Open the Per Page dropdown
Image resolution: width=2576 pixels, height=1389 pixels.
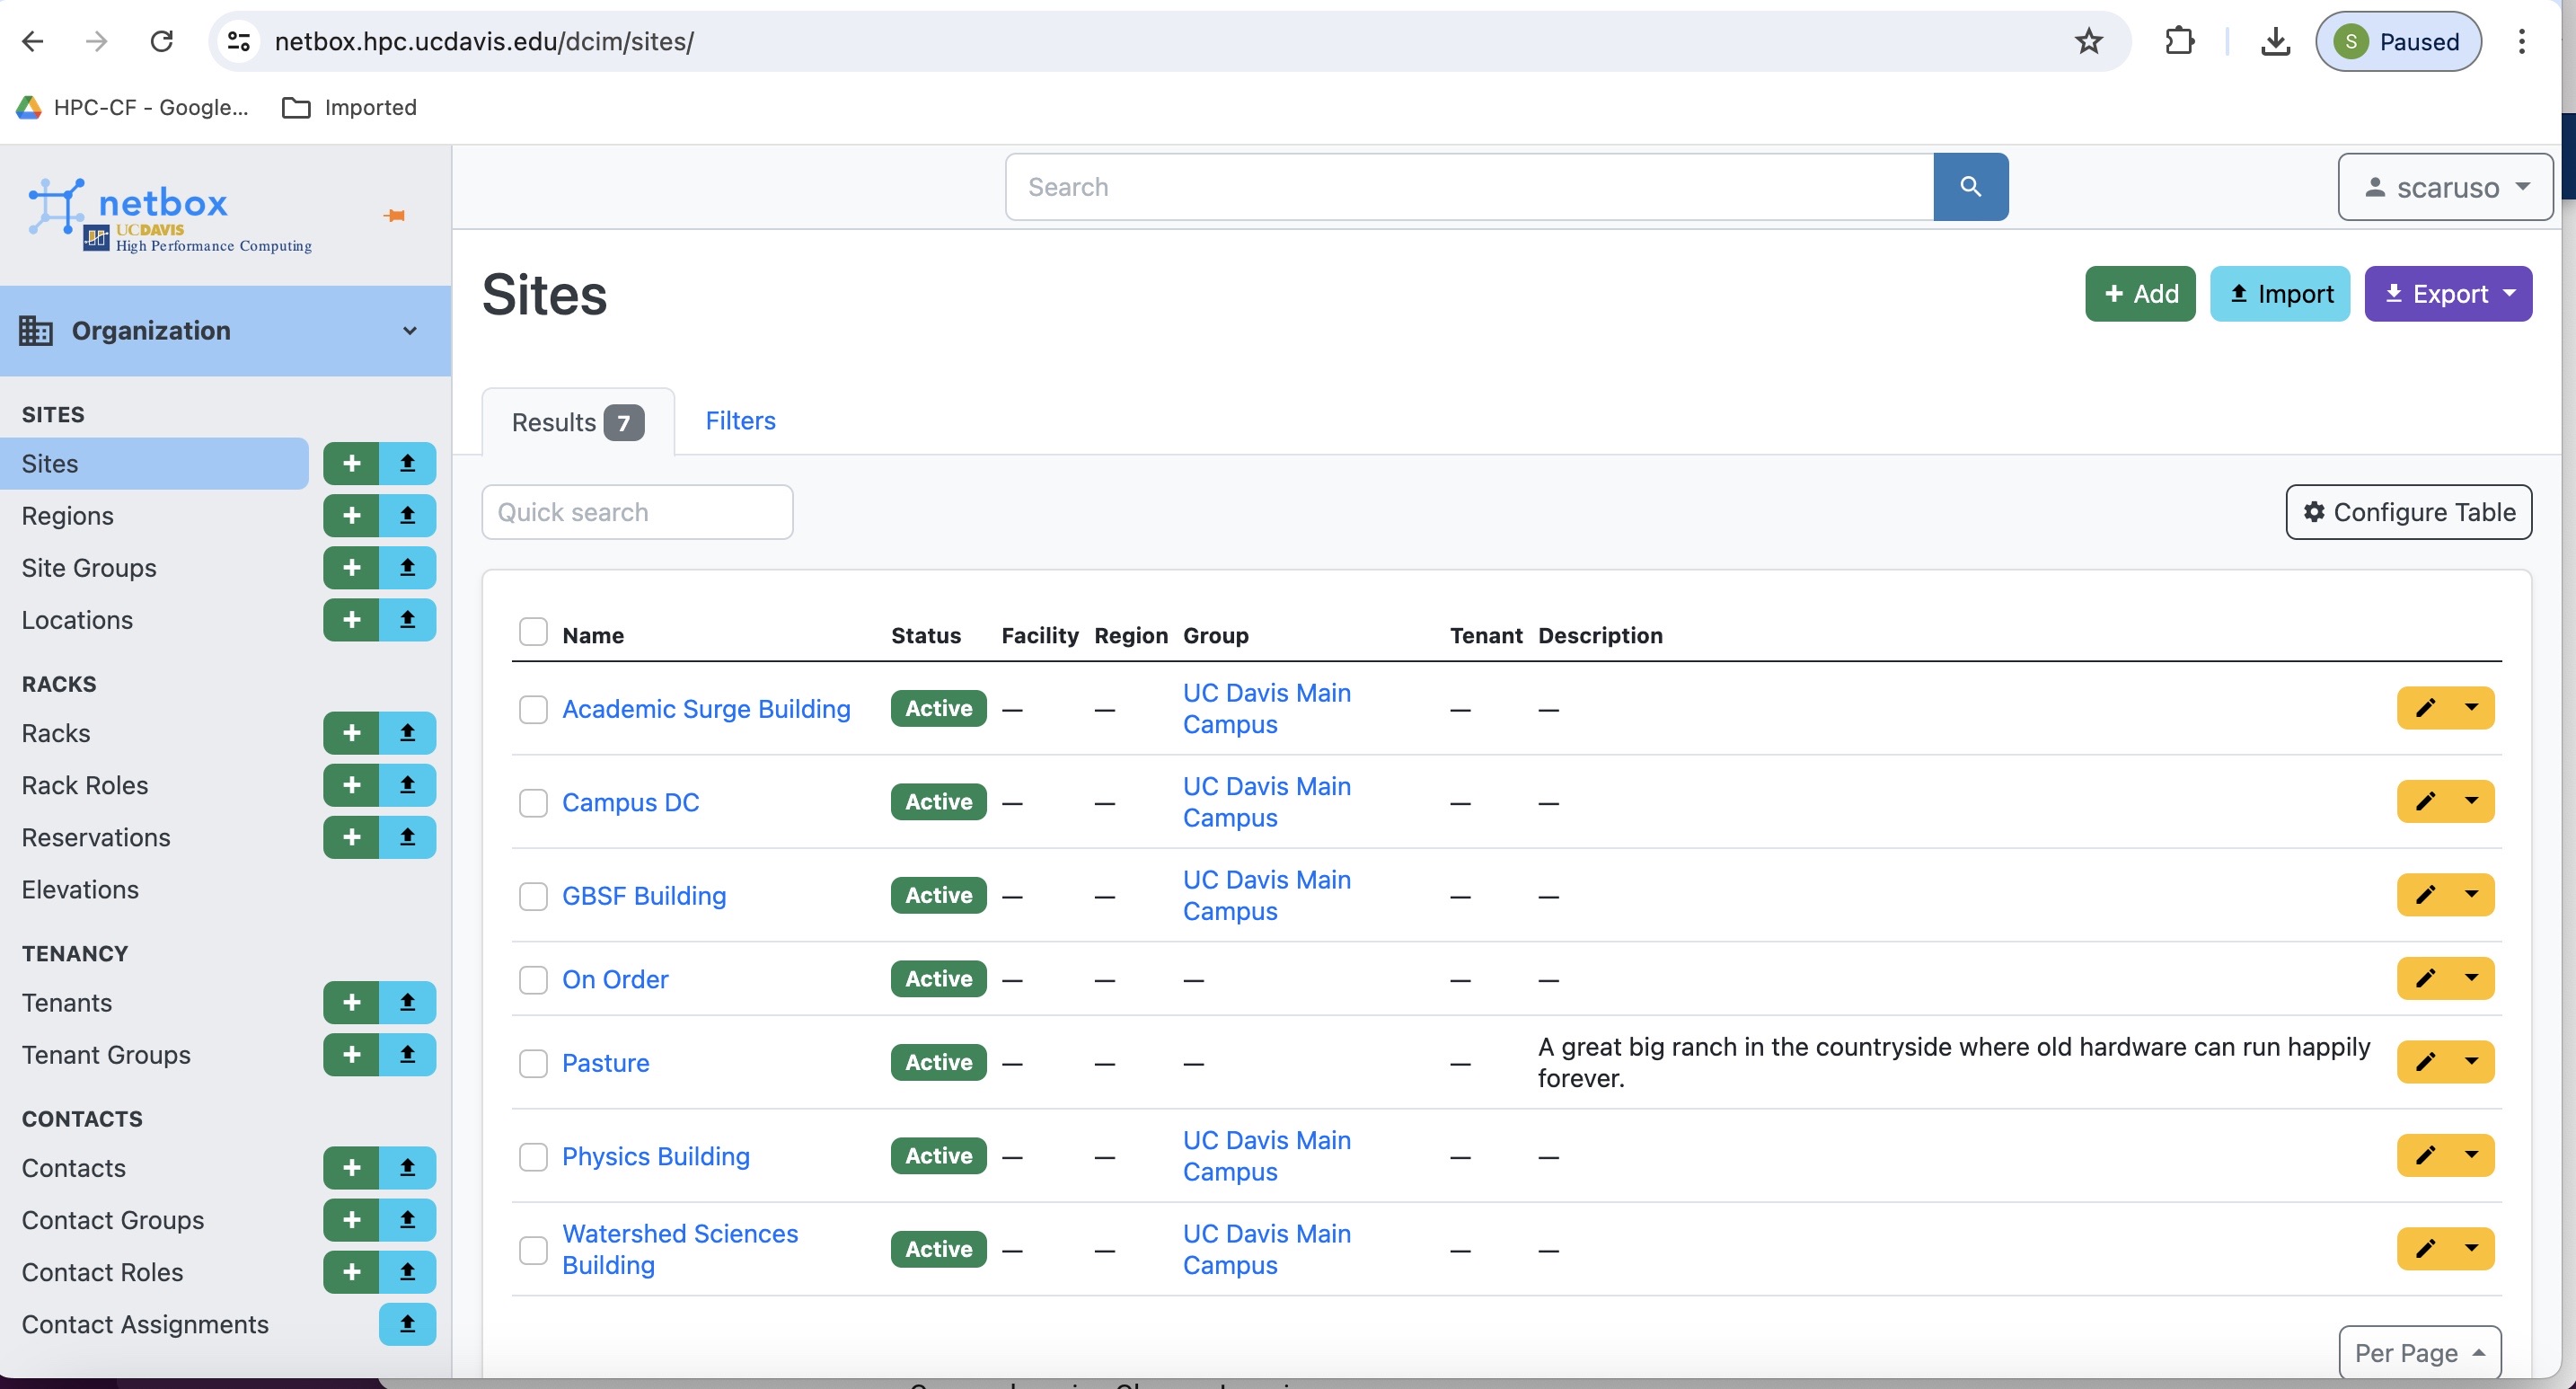pos(2419,1353)
